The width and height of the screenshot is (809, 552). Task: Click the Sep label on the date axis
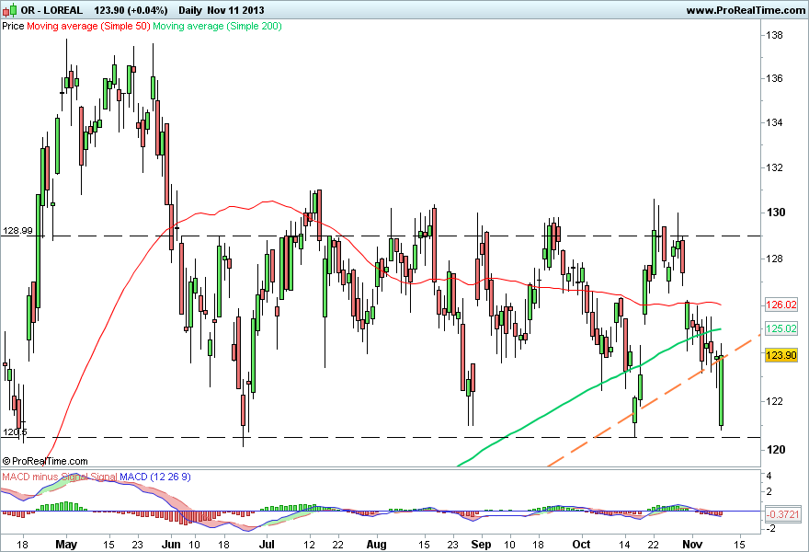pos(481,545)
